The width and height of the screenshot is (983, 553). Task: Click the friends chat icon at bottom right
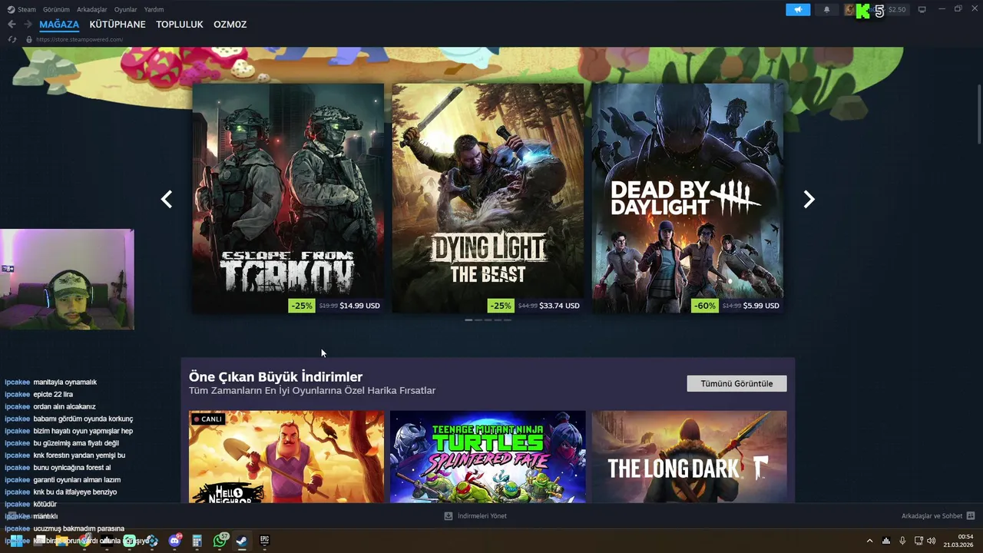(x=971, y=516)
